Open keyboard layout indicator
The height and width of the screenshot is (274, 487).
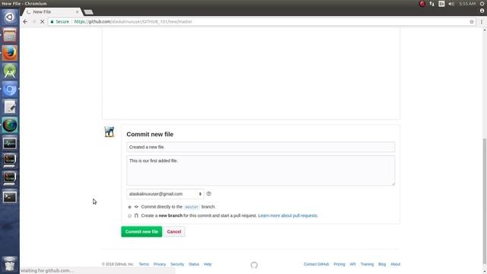[441, 4]
